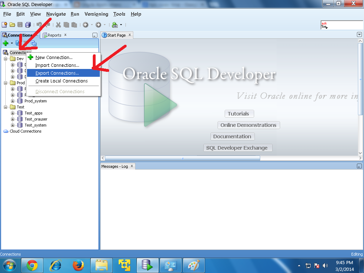Click the volume speaker tray icon
This screenshot has width=364, height=273.
325,266
